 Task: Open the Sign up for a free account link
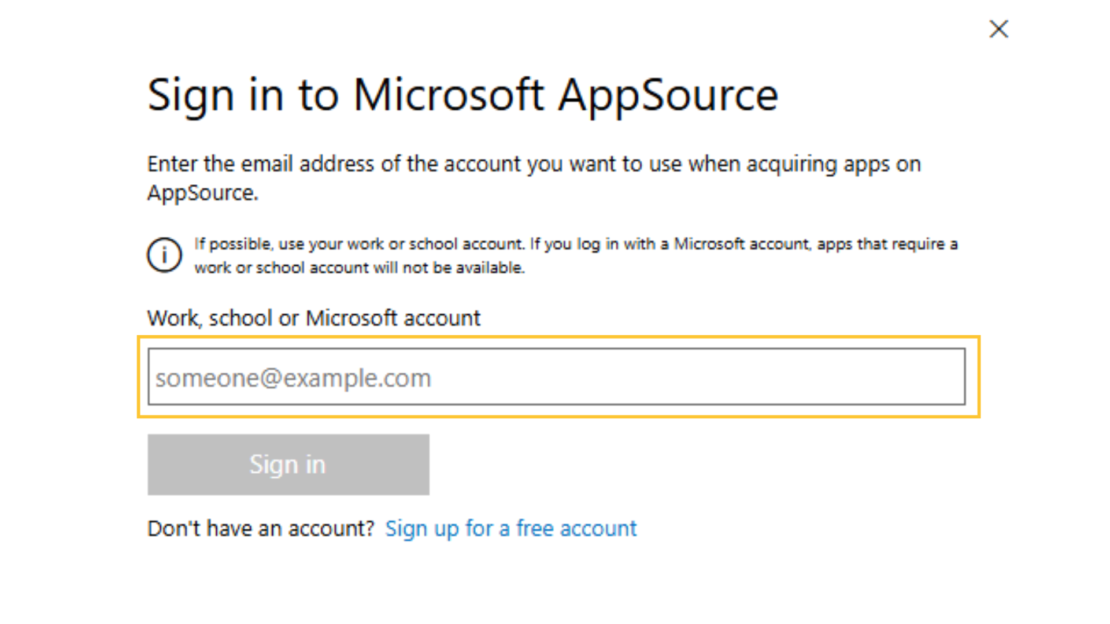(x=511, y=529)
